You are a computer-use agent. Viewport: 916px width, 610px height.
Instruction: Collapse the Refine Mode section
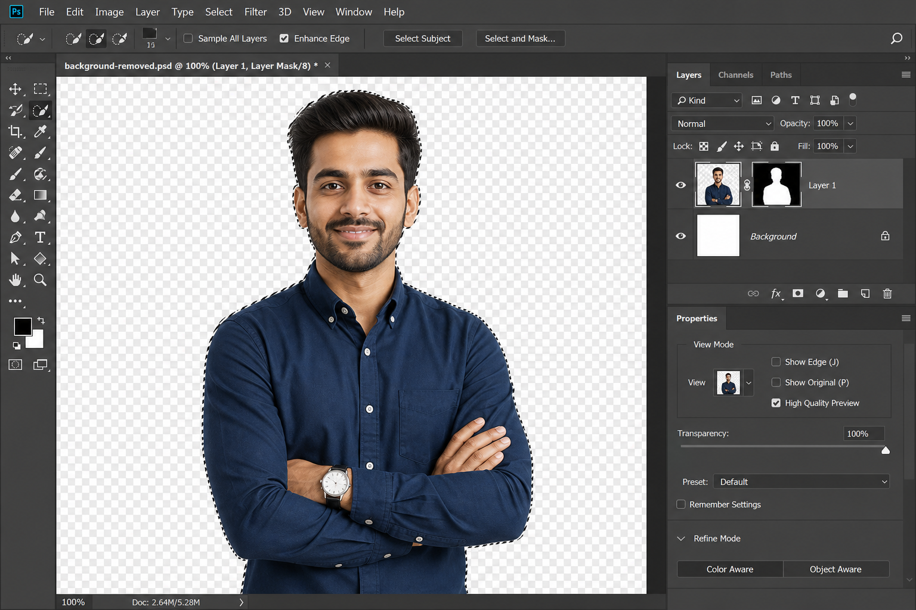pos(681,539)
